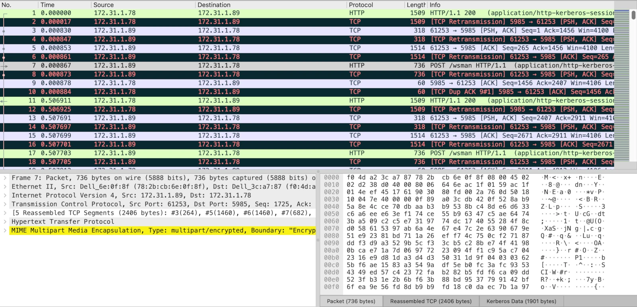Select packet 18 at time 0.507705
Viewport: 637px width, 307px height.
click(x=307, y=162)
